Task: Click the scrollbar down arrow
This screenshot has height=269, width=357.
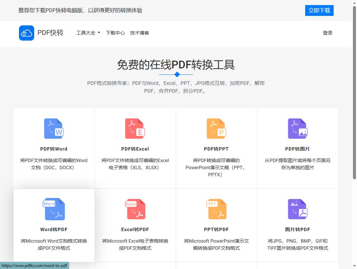Action: (354, 266)
